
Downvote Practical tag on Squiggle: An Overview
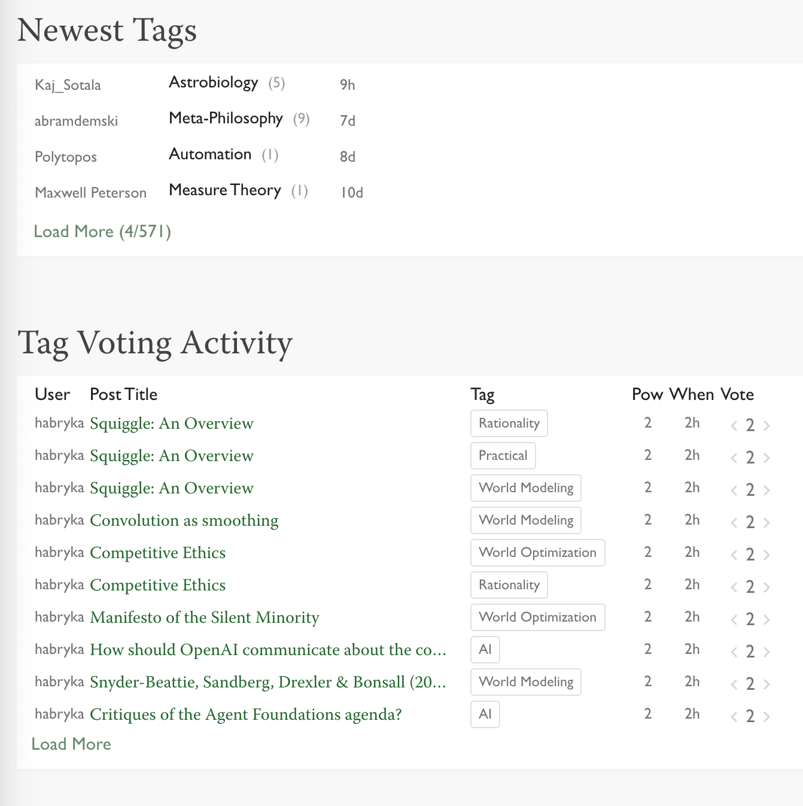[734, 458]
